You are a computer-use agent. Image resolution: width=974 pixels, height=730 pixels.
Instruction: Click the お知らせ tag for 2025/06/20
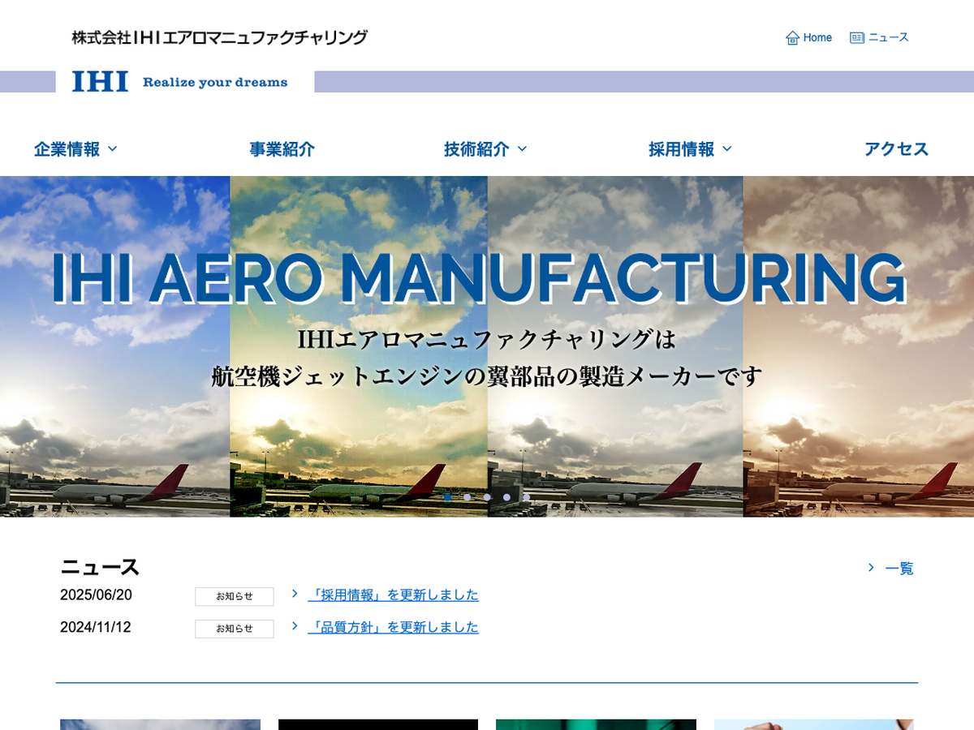click(x=234, y=596)
